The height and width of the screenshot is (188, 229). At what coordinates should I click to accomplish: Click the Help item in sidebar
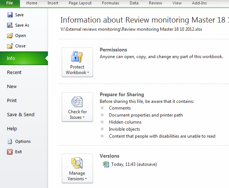12,129
